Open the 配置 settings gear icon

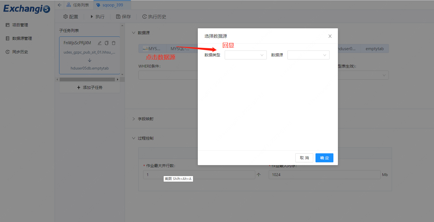pyautogui.click(x=65, y=17)
